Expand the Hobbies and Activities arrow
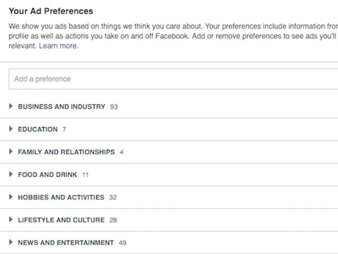 coord(11,197)
